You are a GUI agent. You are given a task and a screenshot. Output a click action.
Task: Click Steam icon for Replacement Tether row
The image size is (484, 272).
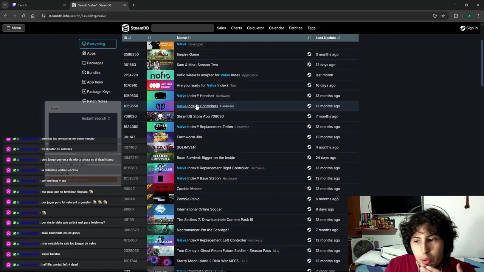tap(309, 127)
